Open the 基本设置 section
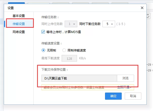Image resolution: width=153 pixels, height=111 pixels. [x=19, y=16]
